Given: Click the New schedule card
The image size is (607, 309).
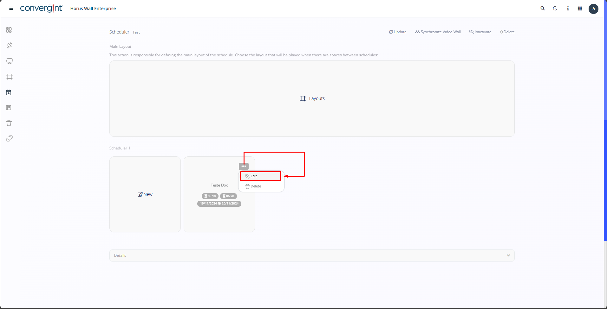Looking at the screenshot, I should [x=145, y=194].
